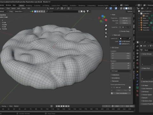The width and height of the screenshot is (153, 115).
Task: Click the Focal Length 50 mm field
Action: [125, 18]
